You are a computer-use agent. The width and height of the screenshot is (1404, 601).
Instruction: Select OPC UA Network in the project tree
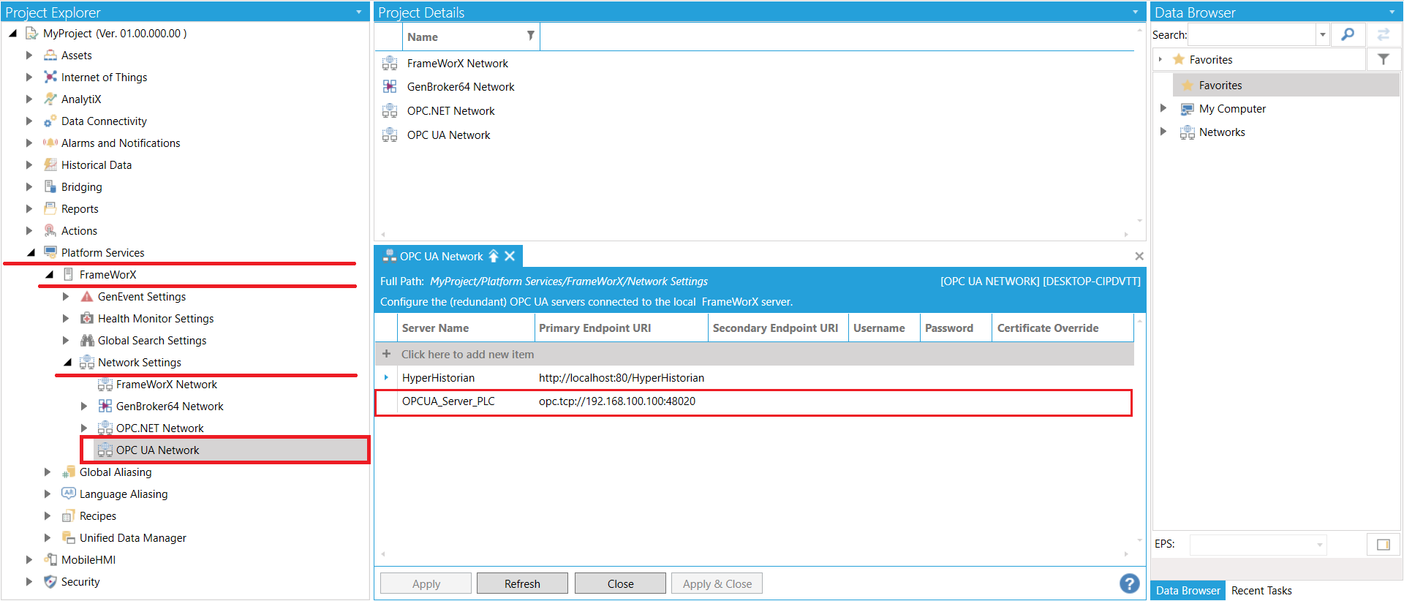pos(157,450)
